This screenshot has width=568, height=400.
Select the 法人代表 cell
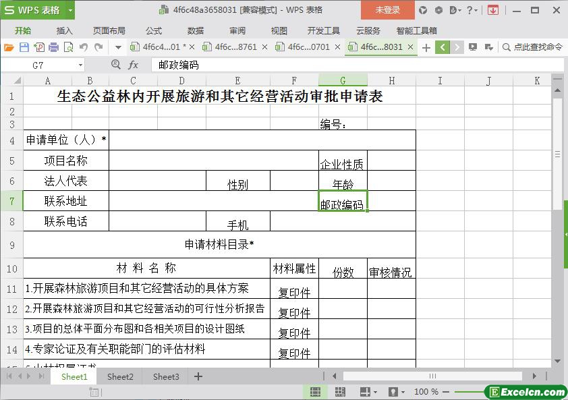pos(66,181)
